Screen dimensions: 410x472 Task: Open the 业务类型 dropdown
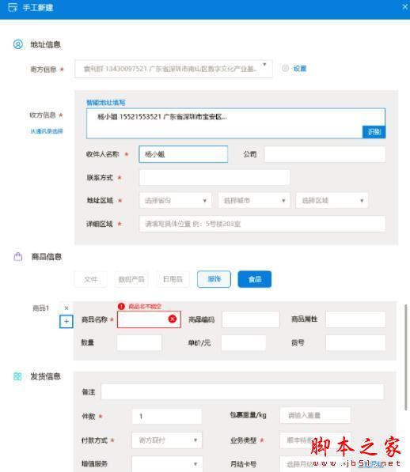(315, 440)
